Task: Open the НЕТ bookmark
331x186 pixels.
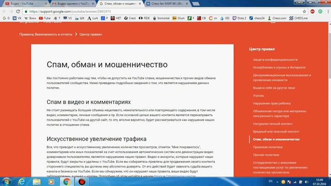Action: (x=116, y=18)
